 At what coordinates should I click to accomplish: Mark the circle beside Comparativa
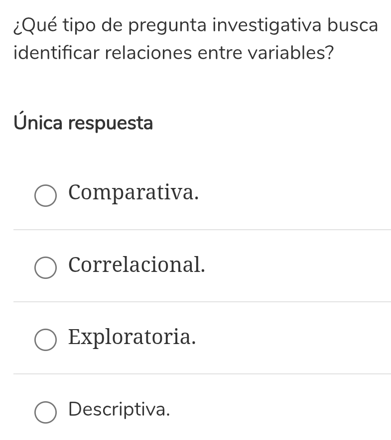[x=45, y=196]
